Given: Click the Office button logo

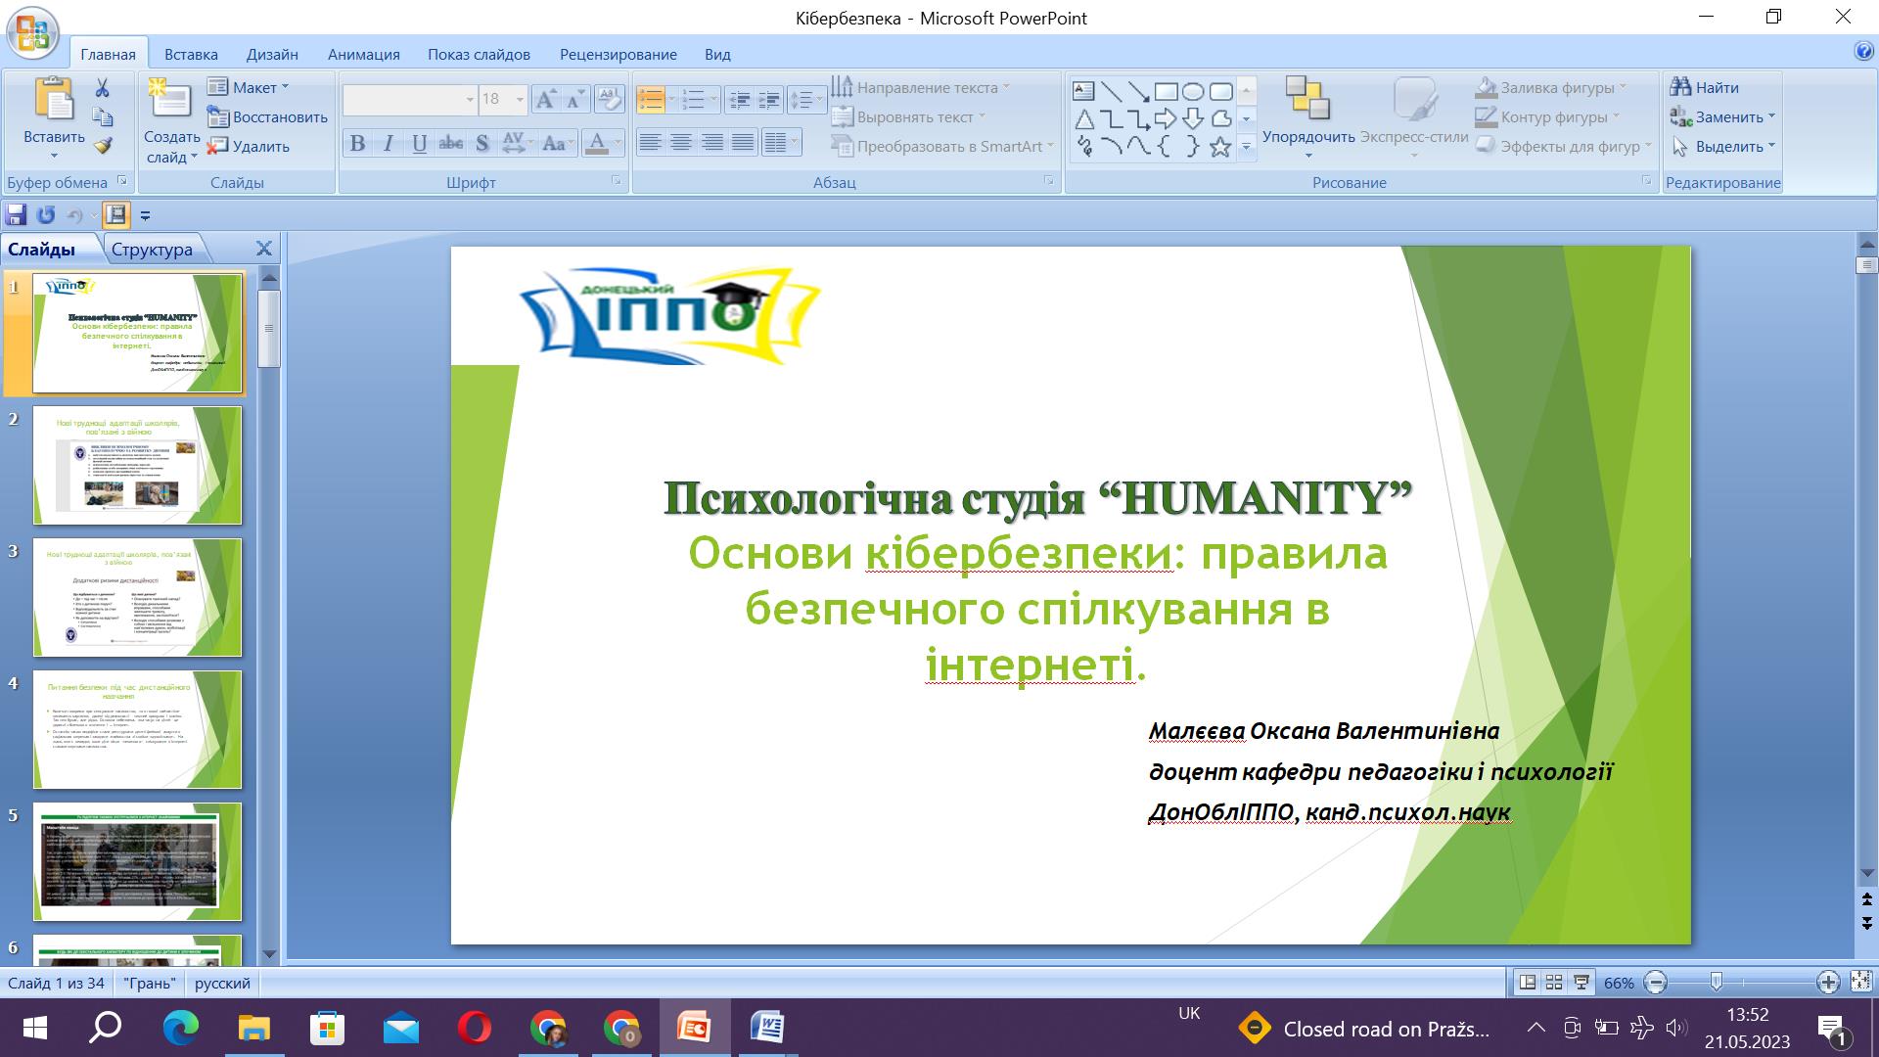Looking at the screenshot, I should [x=32, y=31].
